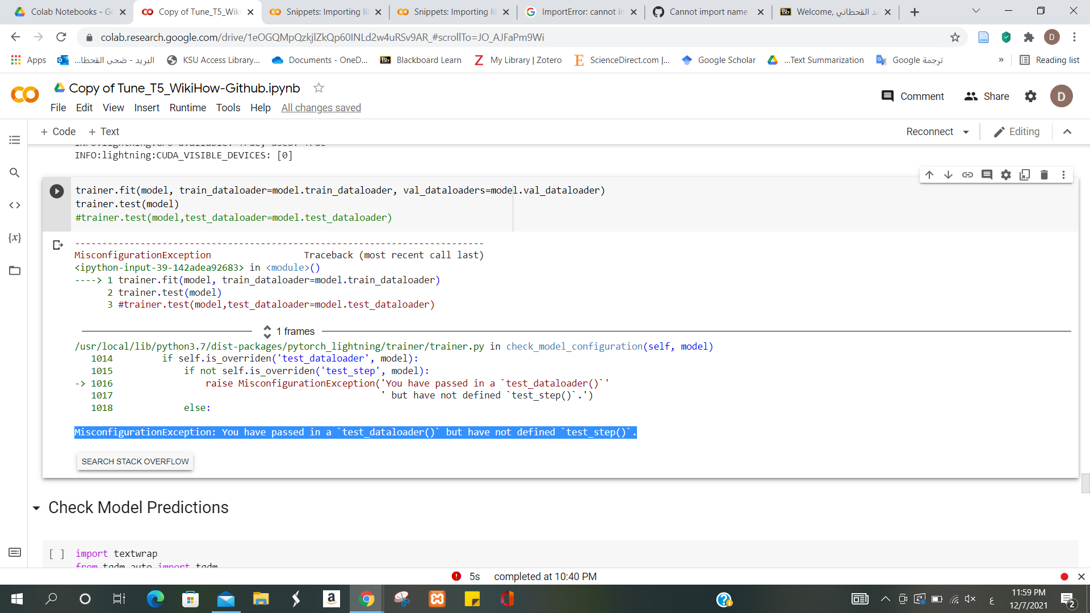Delete the current cell with trash icon
This screenshot has width=1090, height=613.
[x=1044, y=175]
